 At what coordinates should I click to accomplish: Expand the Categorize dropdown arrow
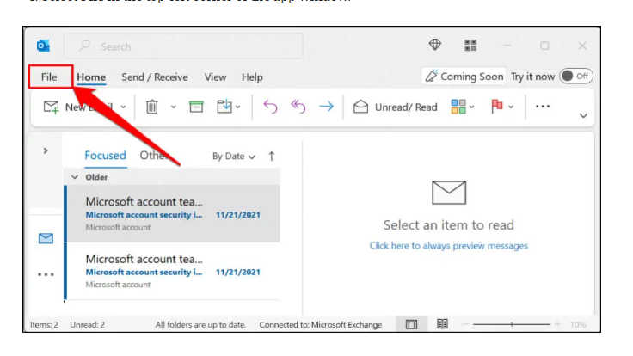point(472,107)
